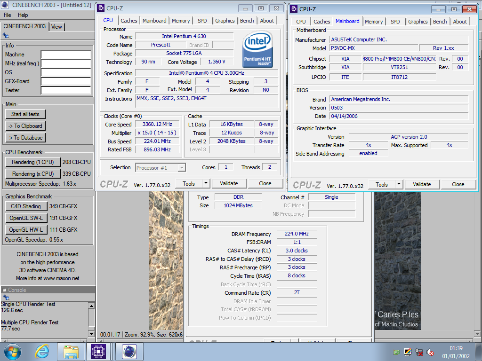Viewport: 482px width, 361px height.
Task: Switch to the View tab in CINEBENCH
Action: [x=56, y=27]
